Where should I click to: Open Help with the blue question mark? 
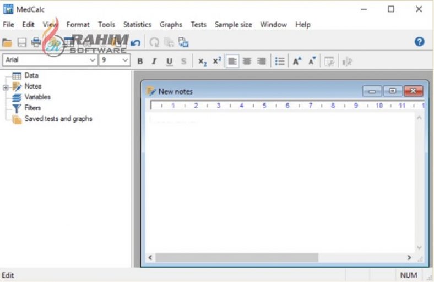pyautogui.click(x=419, y=42)
